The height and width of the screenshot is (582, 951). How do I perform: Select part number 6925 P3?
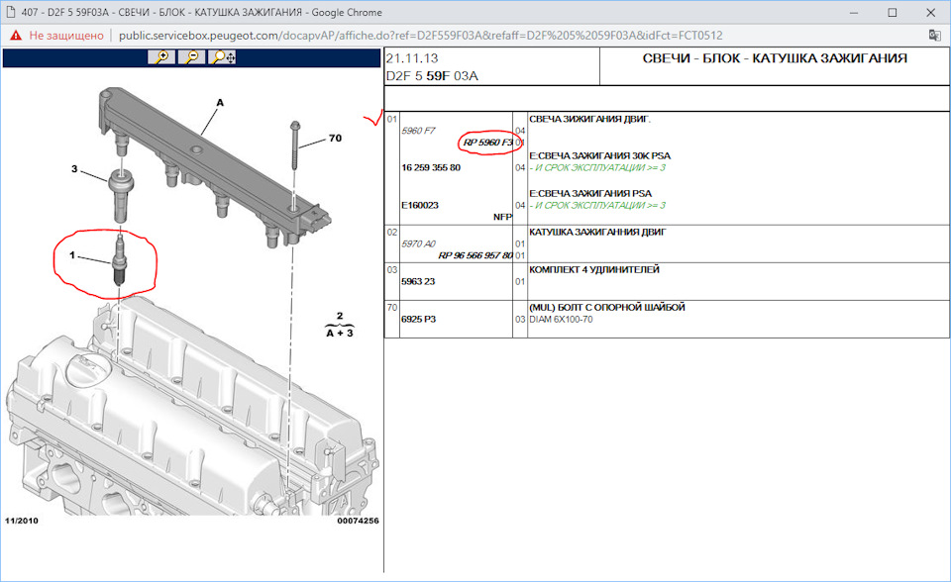tap(418, 319)
